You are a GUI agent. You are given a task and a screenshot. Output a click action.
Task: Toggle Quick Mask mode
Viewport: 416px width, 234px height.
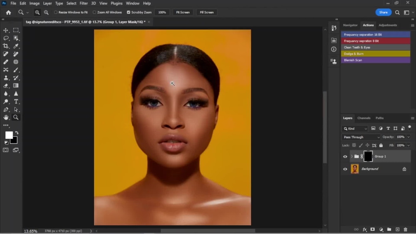tap(5, 150)
